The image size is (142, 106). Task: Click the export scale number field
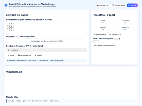(x=96, y=42)
